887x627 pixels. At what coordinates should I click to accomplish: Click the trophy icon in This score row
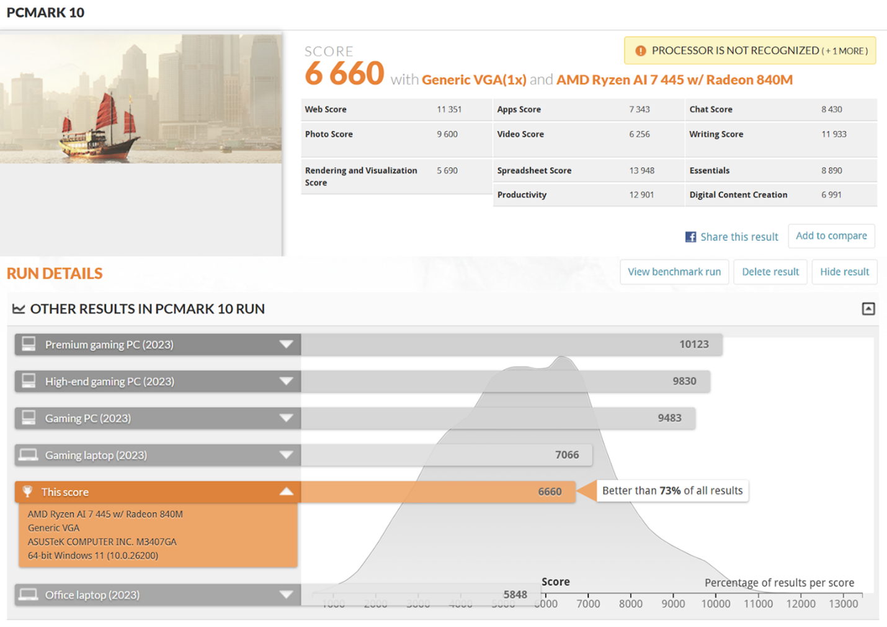click(27, 492)
